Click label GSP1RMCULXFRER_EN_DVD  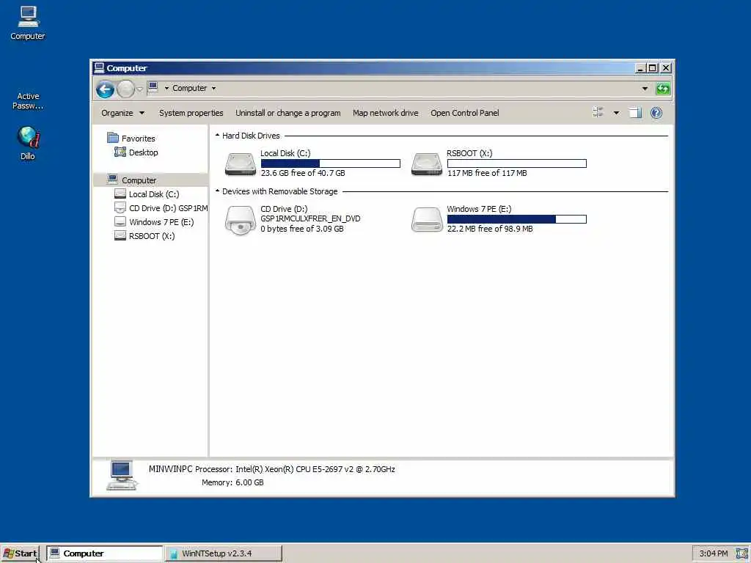310,218
